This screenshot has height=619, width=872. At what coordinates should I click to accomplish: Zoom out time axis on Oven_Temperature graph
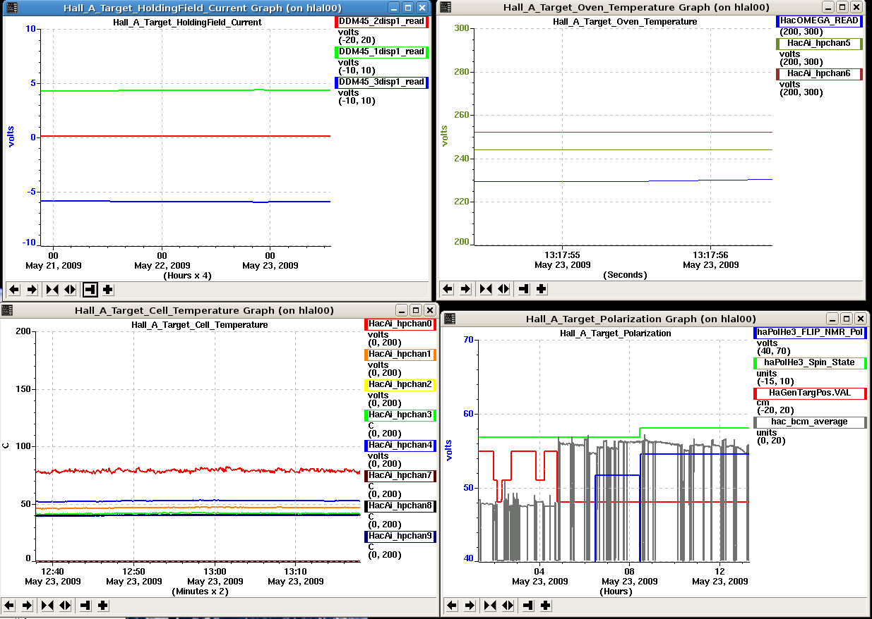pyautogui.click(x=503, y=288)
